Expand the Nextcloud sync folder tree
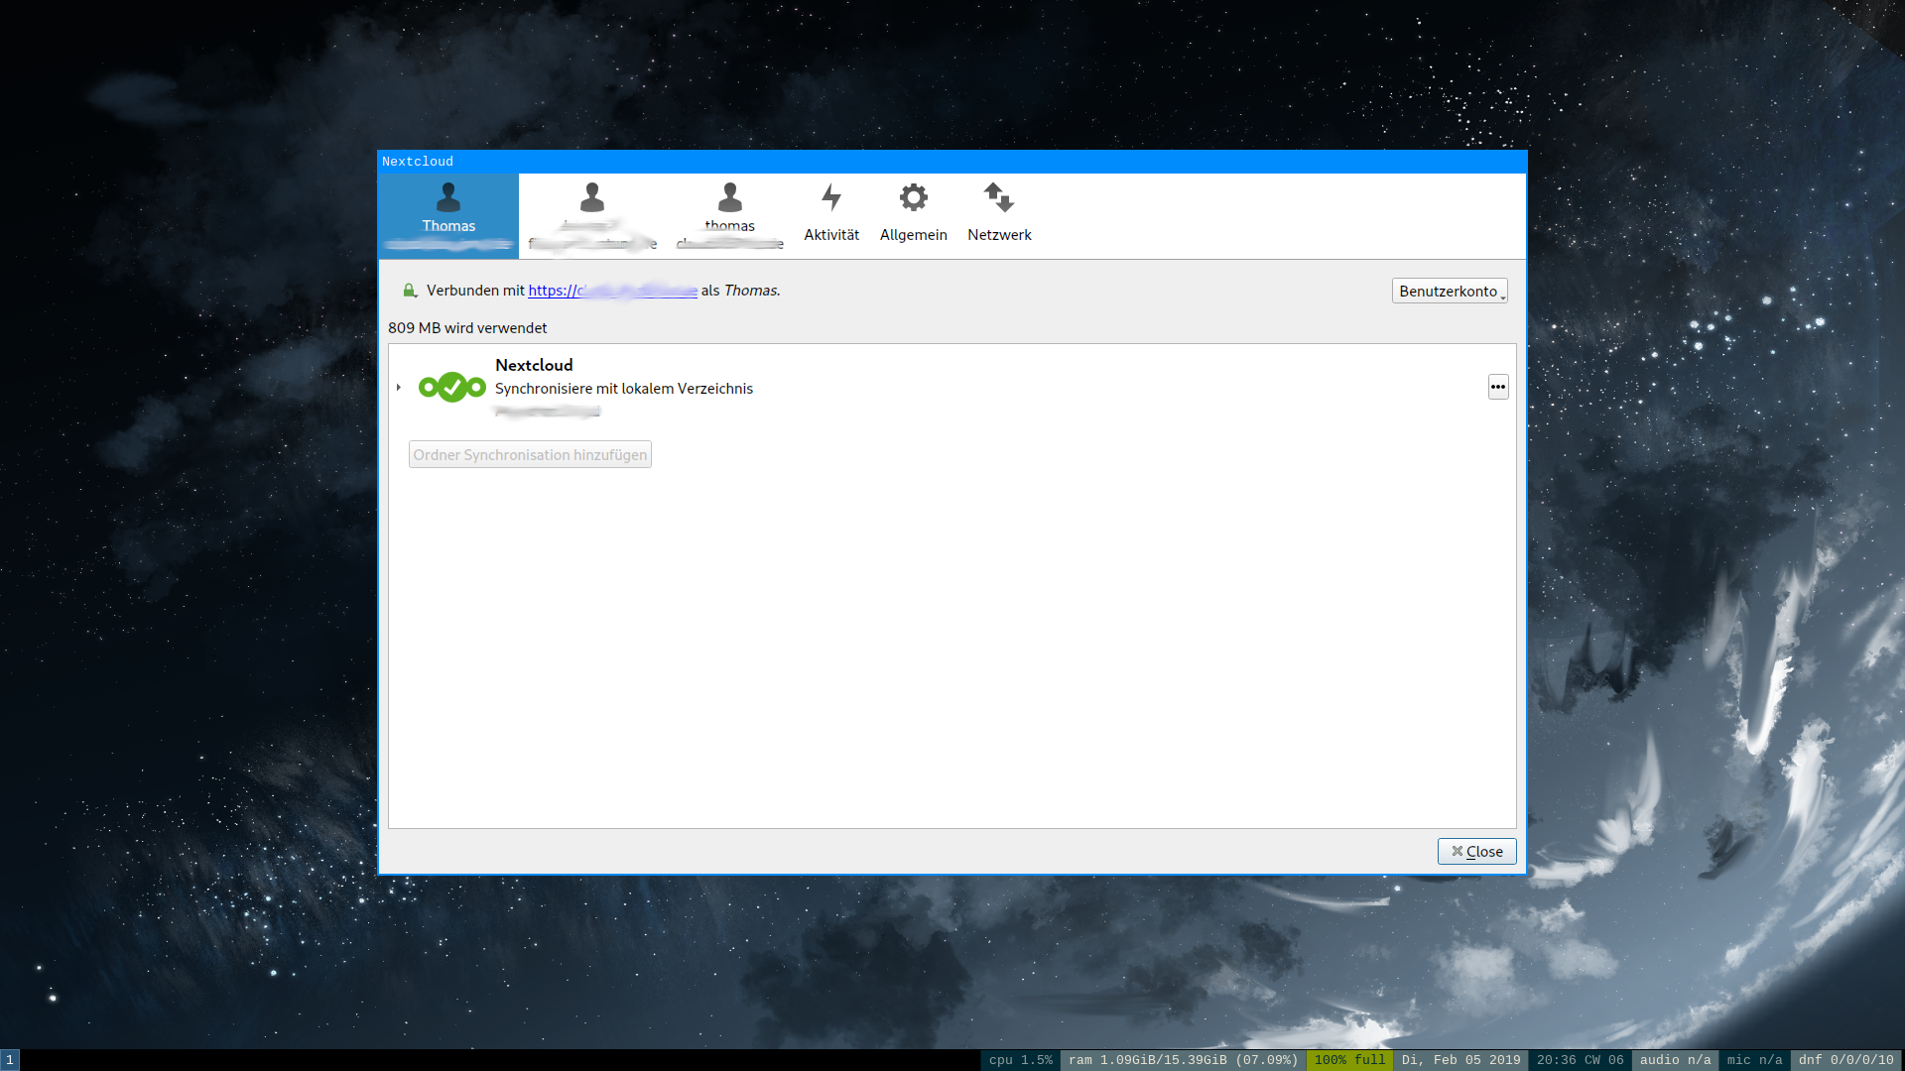 (x=399, y=387)
